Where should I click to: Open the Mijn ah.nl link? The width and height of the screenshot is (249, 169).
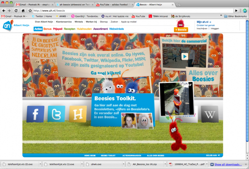[x=204, y=22]
